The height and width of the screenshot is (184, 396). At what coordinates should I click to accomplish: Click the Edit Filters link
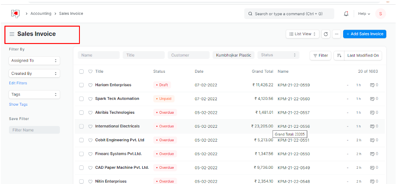point(18,83)
